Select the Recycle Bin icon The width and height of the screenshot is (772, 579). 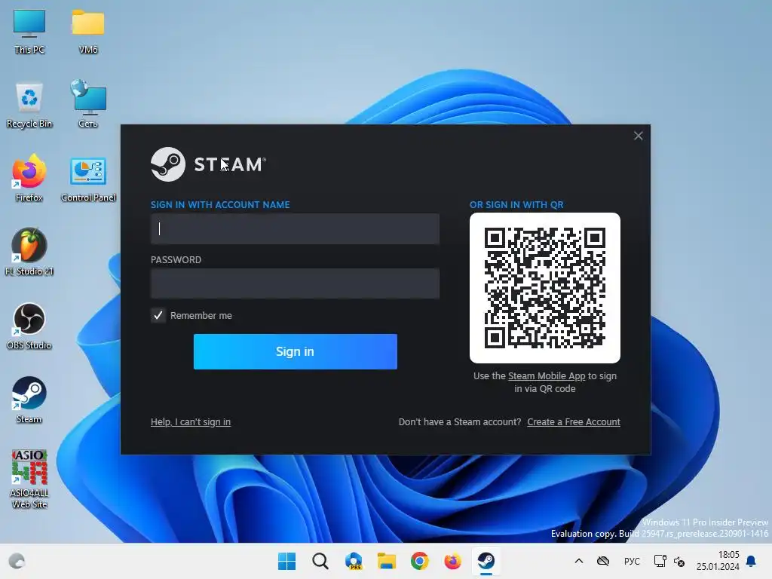[29, 106]
